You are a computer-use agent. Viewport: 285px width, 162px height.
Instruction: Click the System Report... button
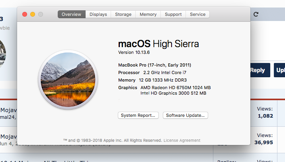pos(138,115)
